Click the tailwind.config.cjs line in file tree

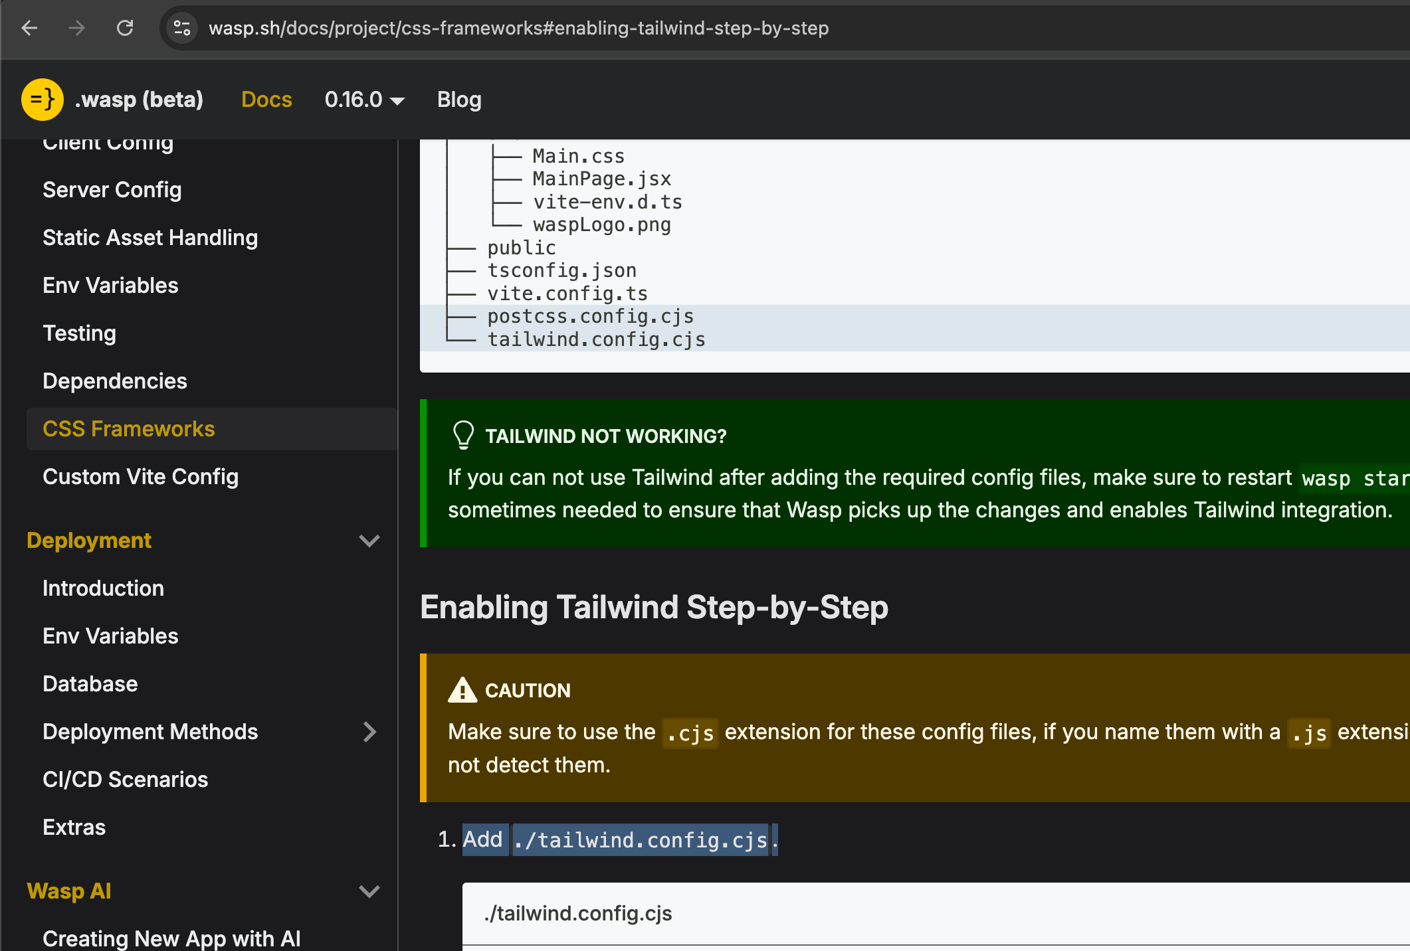[597, 339]
